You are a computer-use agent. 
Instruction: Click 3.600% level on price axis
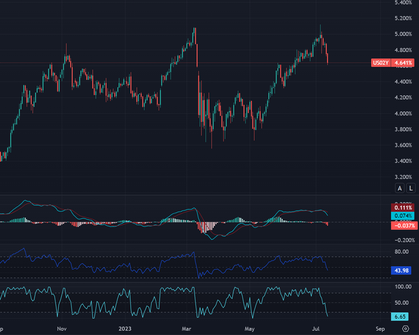click(403, 145)
